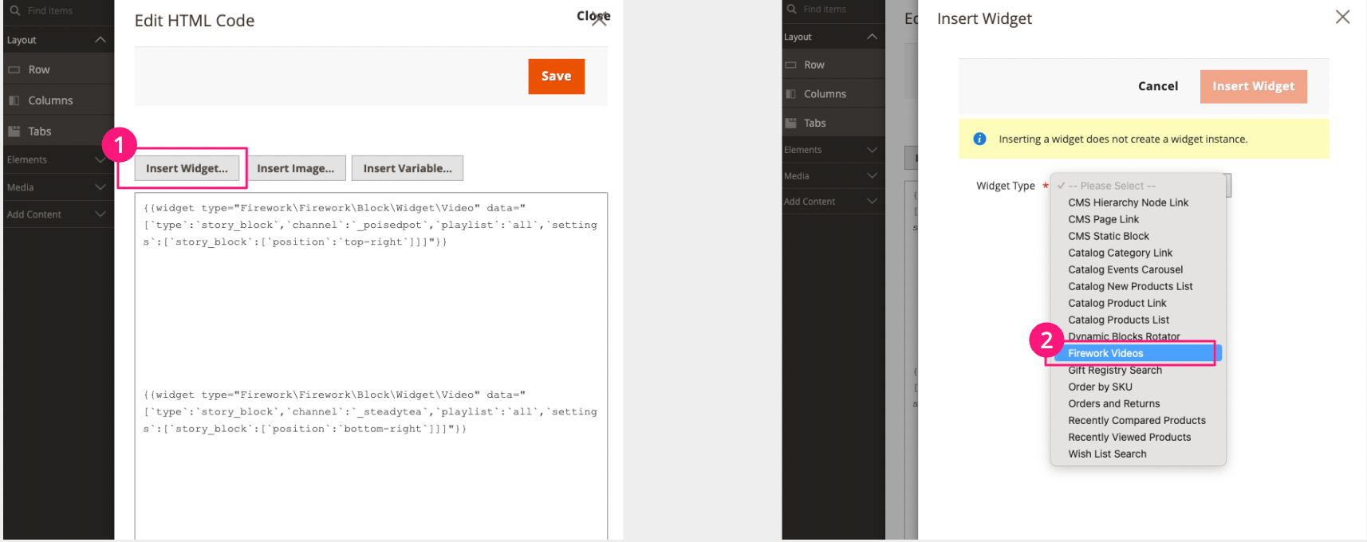Select Wish List Search option
The height and width of the screenshot is (542, 1367).
click(x=1107, y=454)
